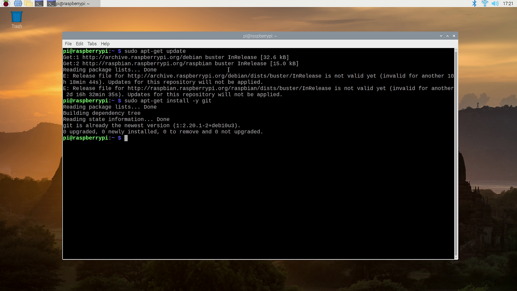The height and width of the screenshot is (291, 517).
Task: Maximize the terminal window
Action: tap(448, 36)
